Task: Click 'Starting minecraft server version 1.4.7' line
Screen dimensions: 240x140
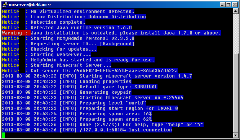Action: [x=97, y=76]
